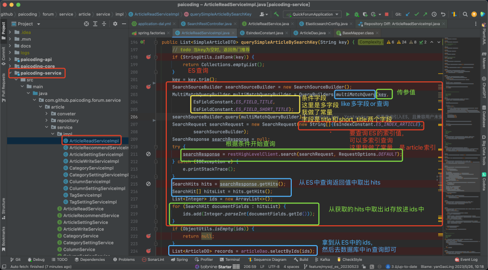Collapse the paicoding-service module node

10,73
